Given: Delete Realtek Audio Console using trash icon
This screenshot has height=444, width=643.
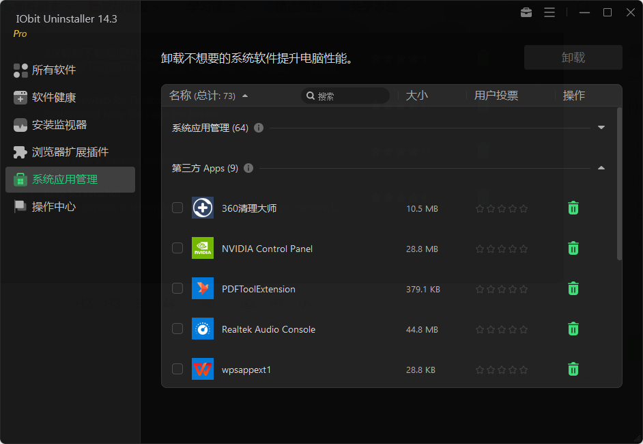Looking at the screenshot, I should coord(573,329).
